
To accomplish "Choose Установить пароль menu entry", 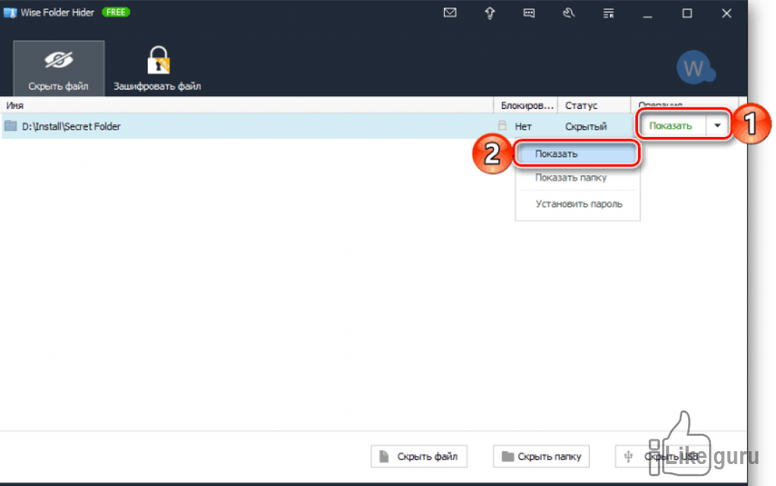I will click(577, 204).
